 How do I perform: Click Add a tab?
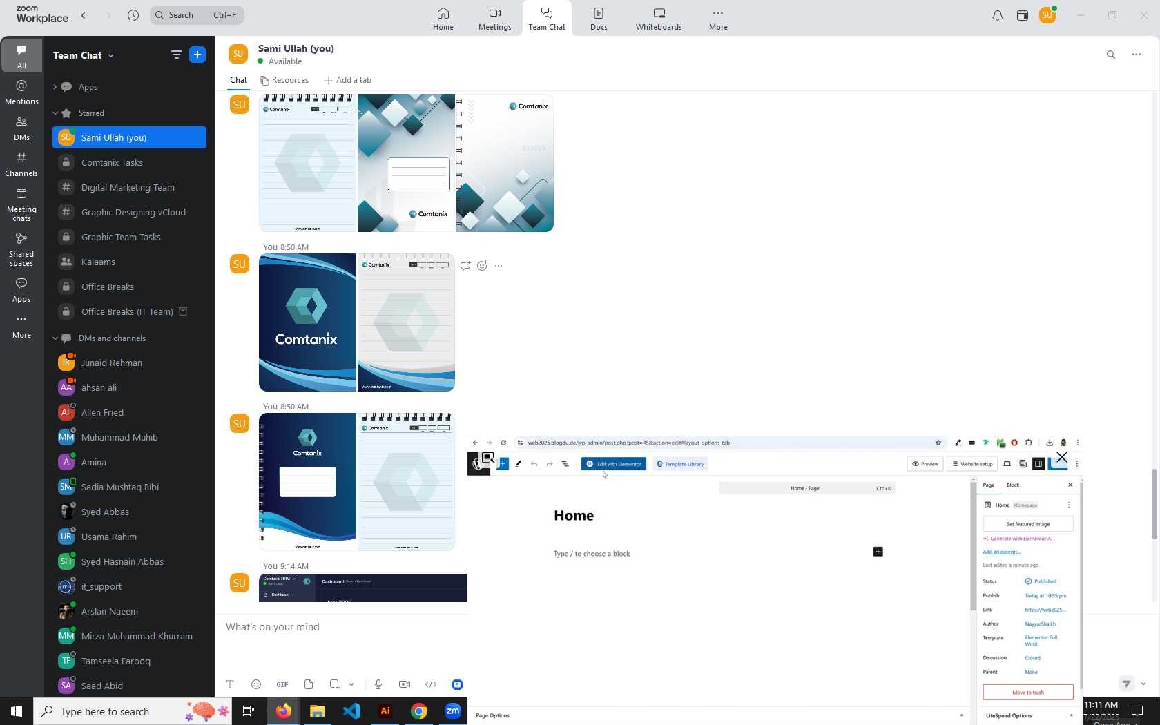coord(348,80)
